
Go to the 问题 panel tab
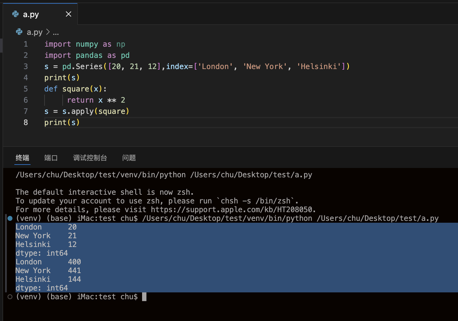click(x=129, y=158)
